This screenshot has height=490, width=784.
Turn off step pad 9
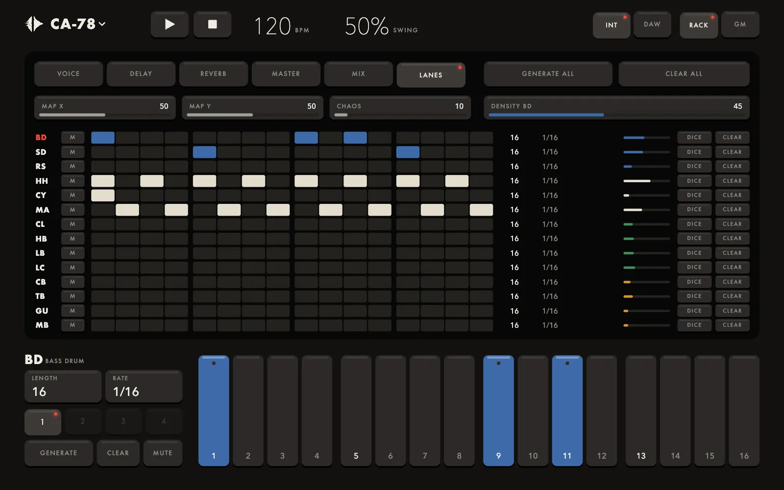498,411
